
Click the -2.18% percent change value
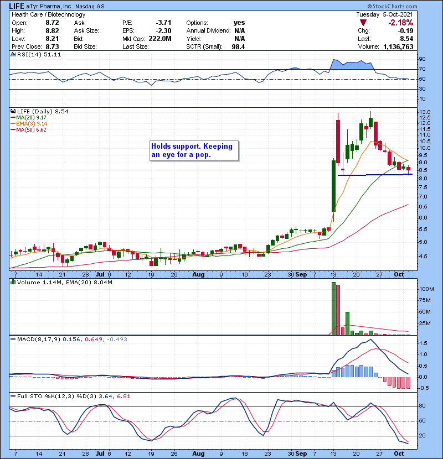400,23
